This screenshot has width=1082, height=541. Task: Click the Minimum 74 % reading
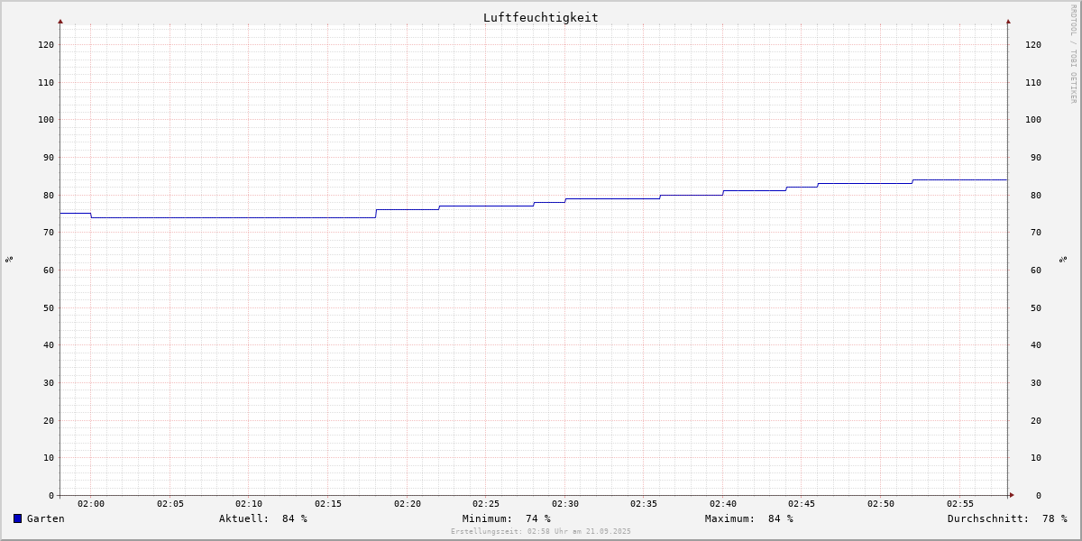[507, 518]
